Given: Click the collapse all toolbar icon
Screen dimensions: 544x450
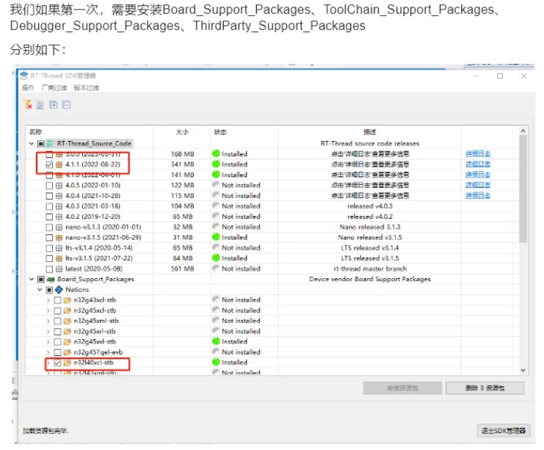Looking at the screenshot, I should click(x=66, y=104).
